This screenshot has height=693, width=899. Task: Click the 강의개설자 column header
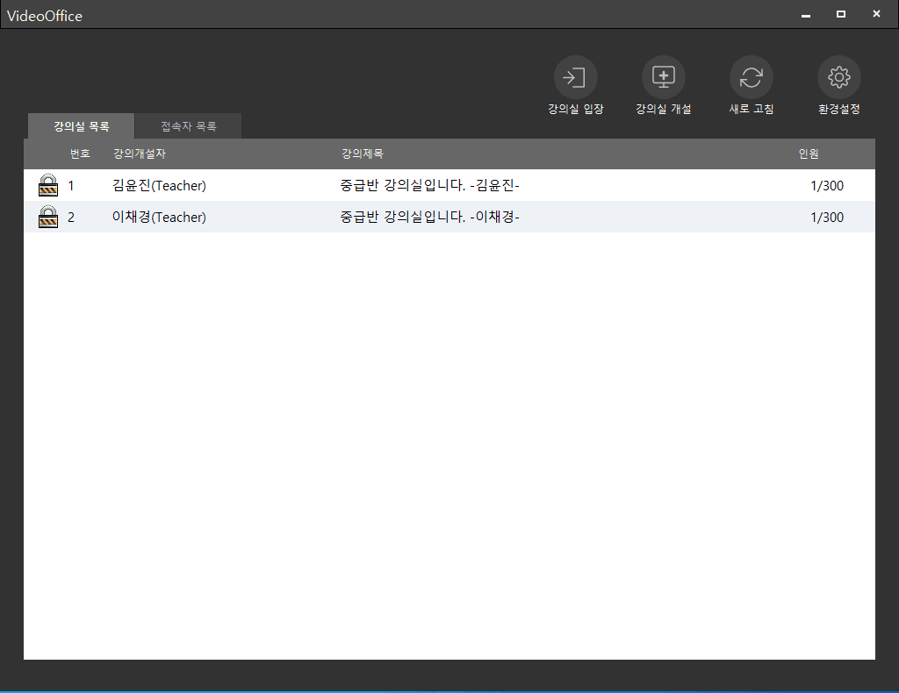pyautogui.click(x=139, y=154)
